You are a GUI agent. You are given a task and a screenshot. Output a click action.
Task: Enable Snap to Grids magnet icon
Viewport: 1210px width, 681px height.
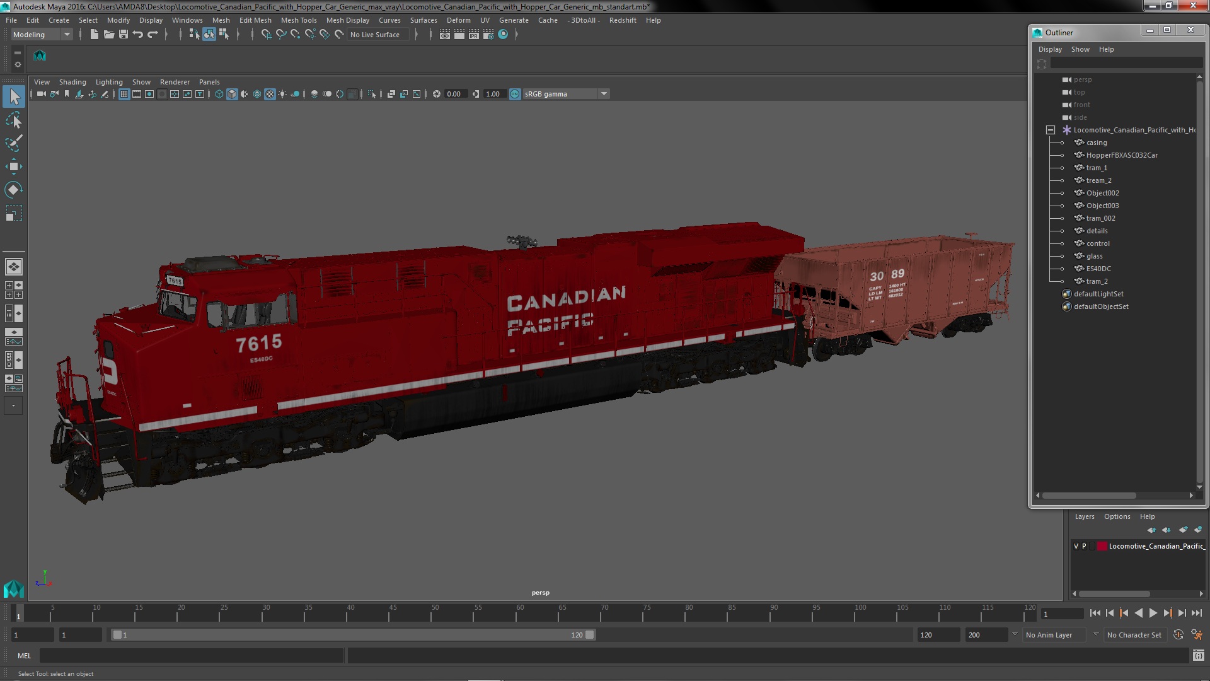coord(266,35)
